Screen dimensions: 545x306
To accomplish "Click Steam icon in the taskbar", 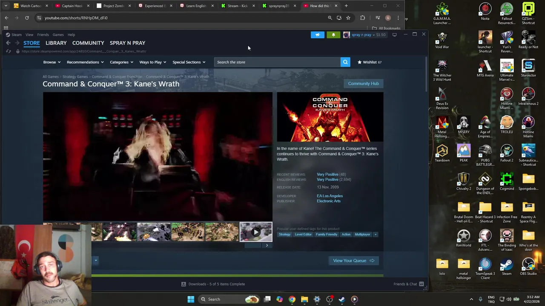I will [x=342, y=299].
